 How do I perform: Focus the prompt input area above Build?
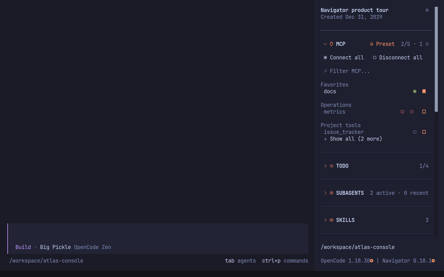(159, 234)
